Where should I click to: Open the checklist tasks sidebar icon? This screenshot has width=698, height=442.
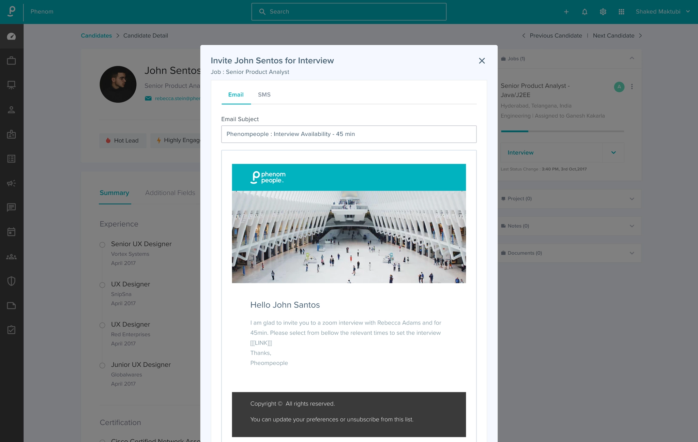coord(12,330)
